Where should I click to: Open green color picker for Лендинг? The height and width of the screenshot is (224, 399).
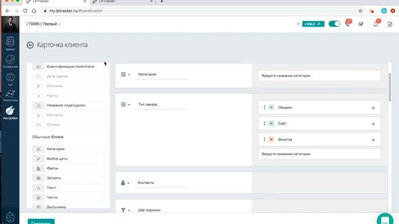click(271, 108)
